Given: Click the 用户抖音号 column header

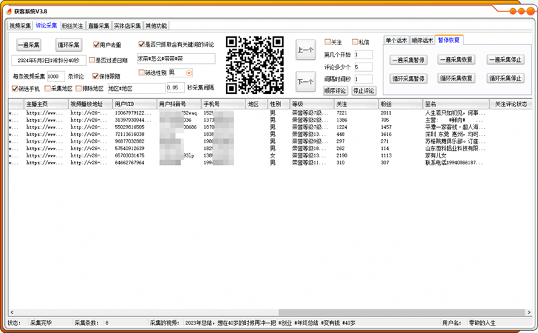Looking at the screenshot, I should (179, 104).
